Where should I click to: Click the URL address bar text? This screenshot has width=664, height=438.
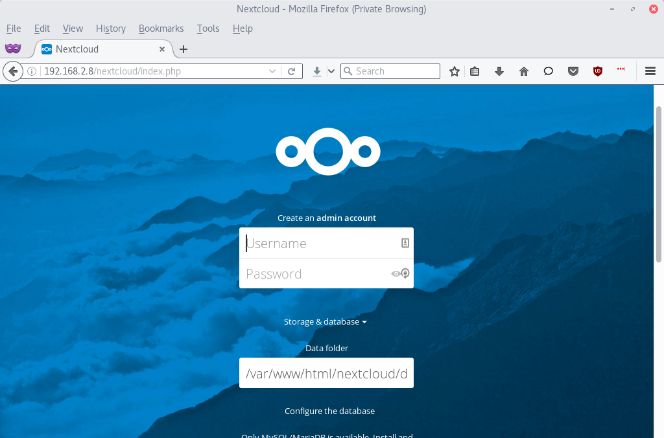[113, 71]
